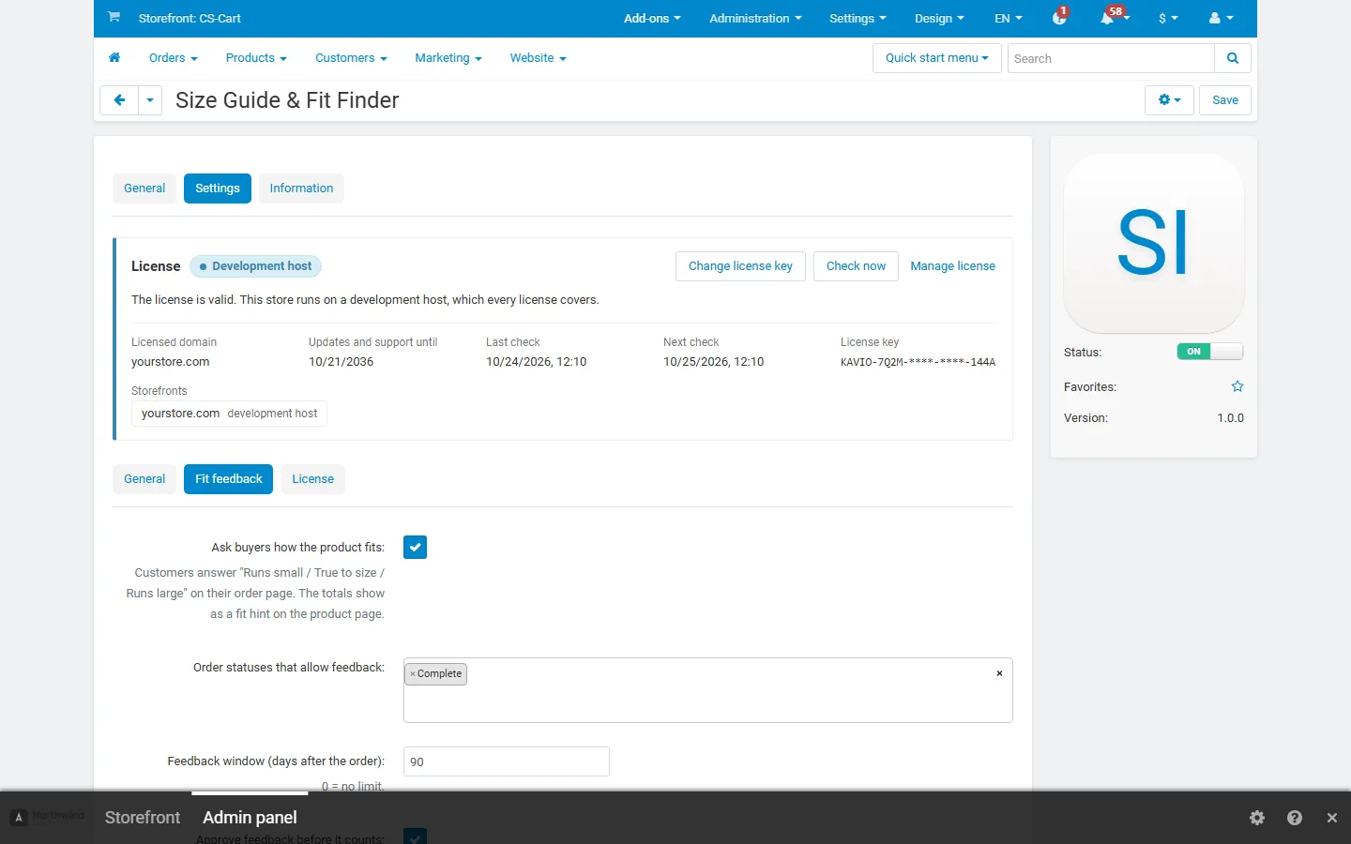
Task: Click Change license key button
Action: point(740,266)
